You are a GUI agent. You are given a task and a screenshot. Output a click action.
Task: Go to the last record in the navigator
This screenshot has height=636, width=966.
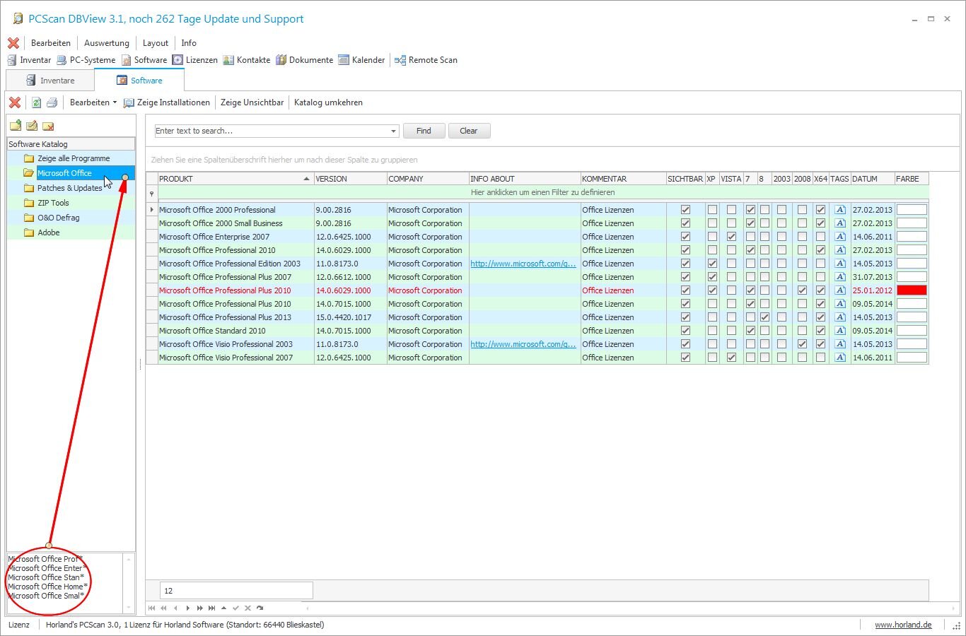tap(212, 608)
